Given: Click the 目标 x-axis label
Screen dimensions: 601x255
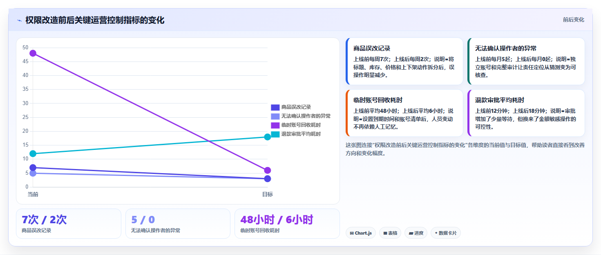Looking at the screenshot, I should [268, 194].
